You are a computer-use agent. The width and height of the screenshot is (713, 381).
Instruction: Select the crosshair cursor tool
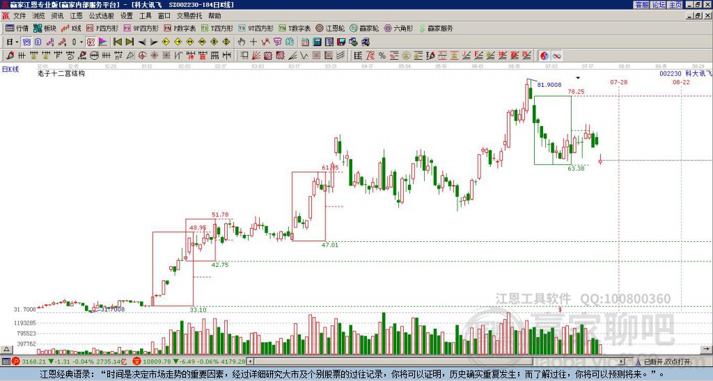[253, 42]
